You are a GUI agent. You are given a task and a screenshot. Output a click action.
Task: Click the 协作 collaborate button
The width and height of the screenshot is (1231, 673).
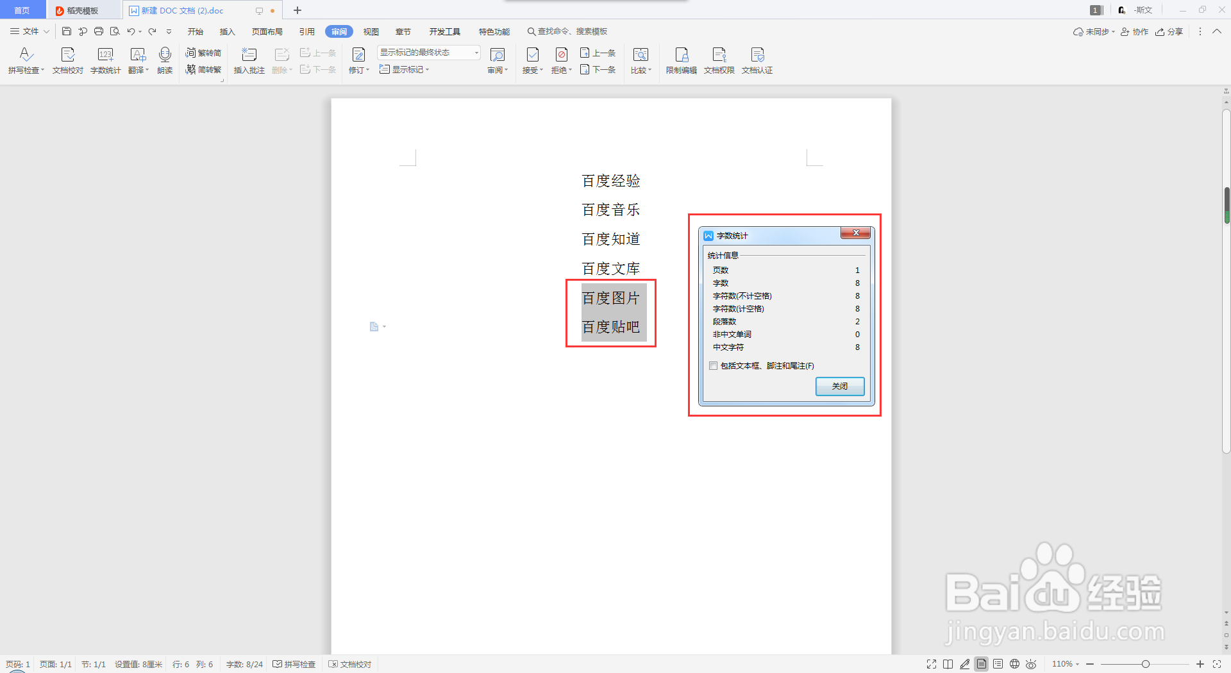(x=1134, y=31)
